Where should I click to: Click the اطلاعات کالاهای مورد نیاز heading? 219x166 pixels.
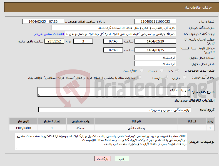tap(194, 100)
